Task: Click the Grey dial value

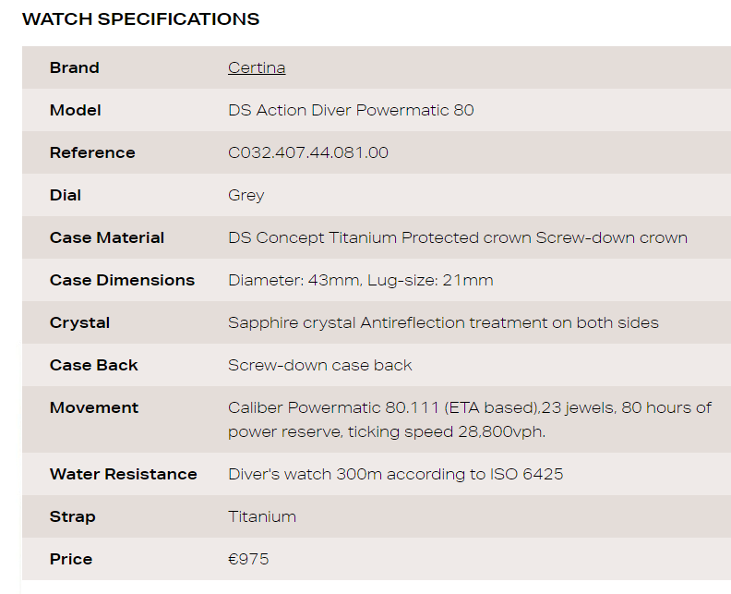Action: [246, 195]
